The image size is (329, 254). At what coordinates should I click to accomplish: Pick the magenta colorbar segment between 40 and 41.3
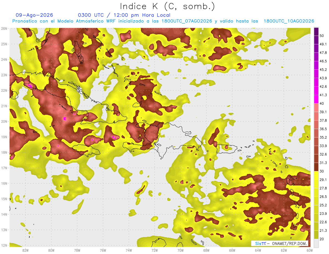(316, 99)
